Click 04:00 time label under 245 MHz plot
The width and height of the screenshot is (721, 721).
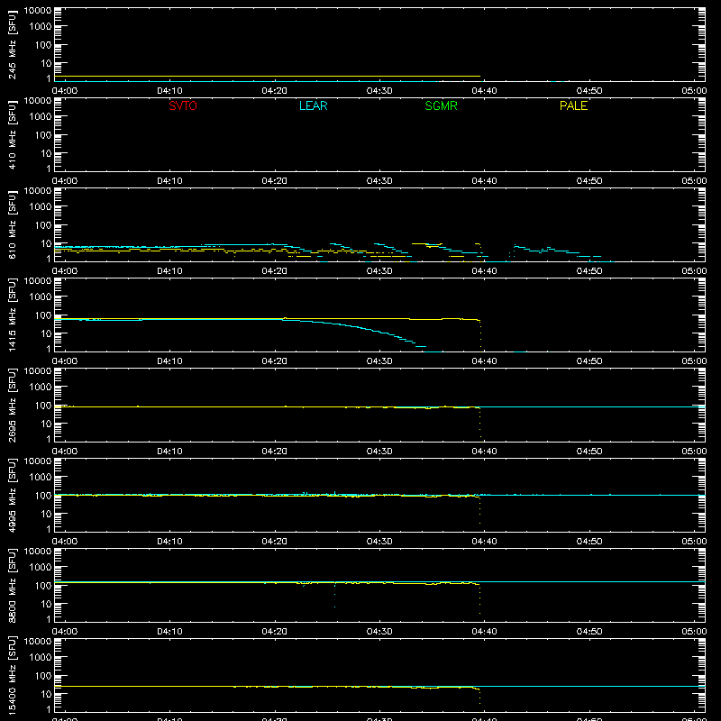[x=65, y=91]
